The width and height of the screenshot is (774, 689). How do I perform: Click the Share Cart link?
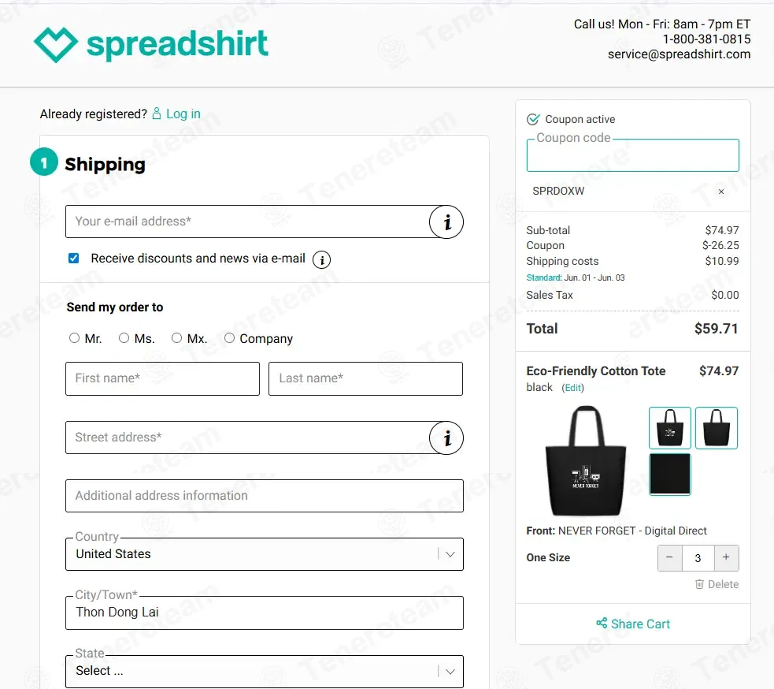[x=633, y=624]
